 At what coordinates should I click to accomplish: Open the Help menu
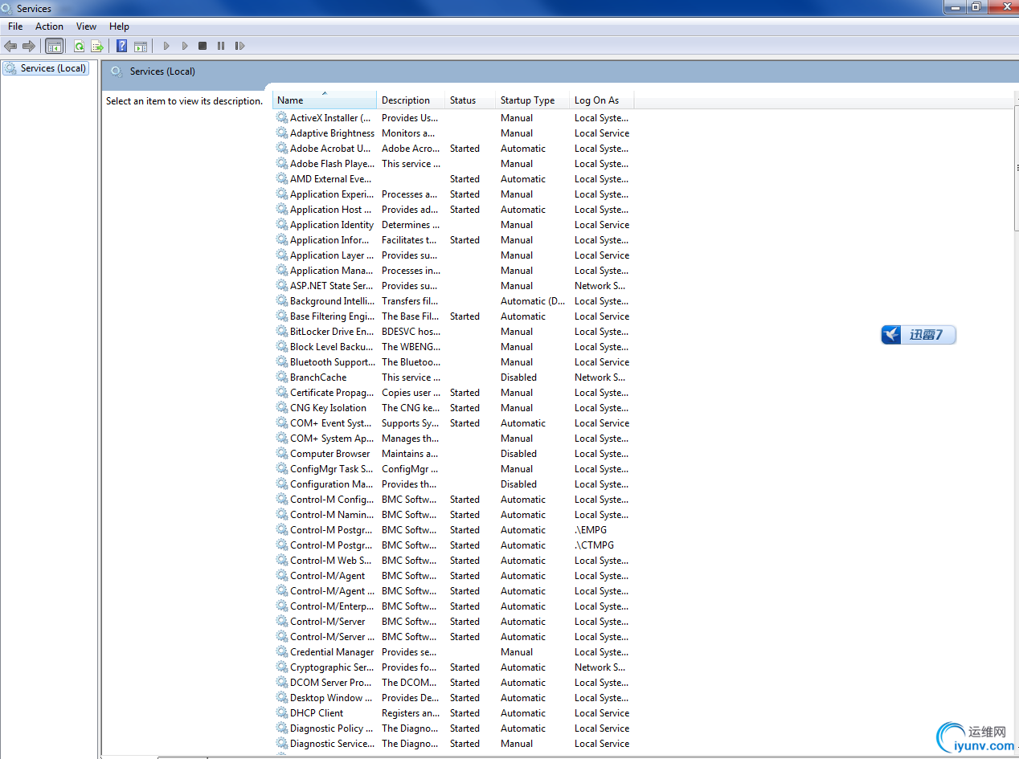pos(119,27)
